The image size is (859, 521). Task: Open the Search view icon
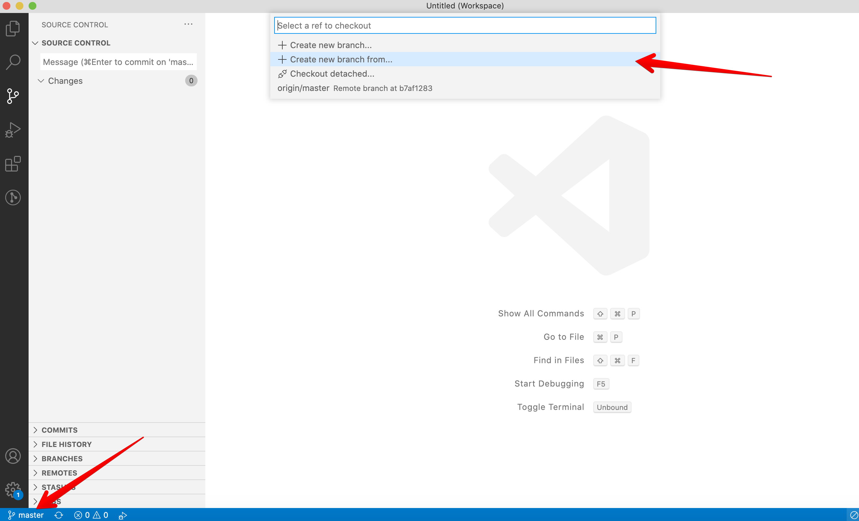tap(13, 62)
